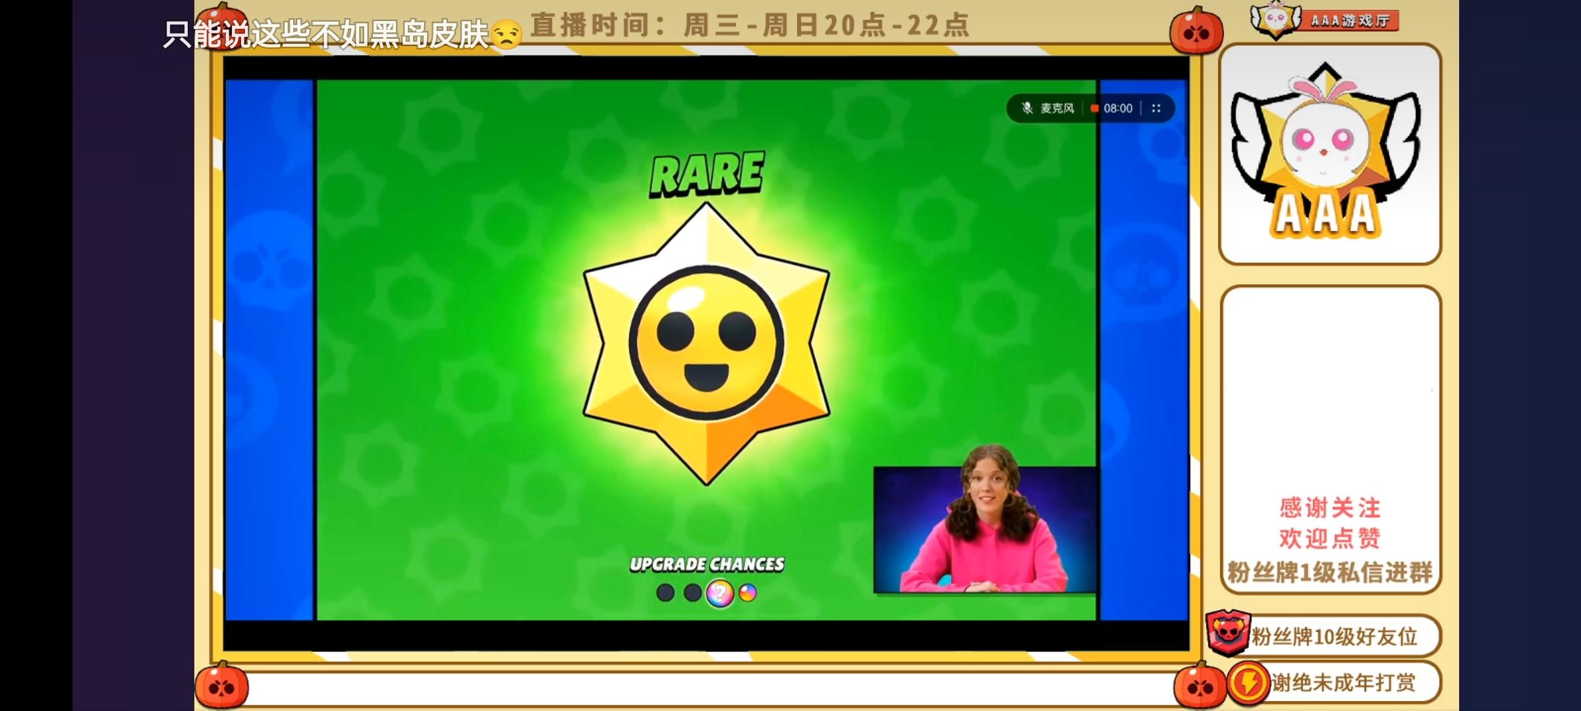Image resolution: width=1581 pixels, height=711 pixels.
Task: Click the 感谢关注 text
Action: (x=1329, y=508)
